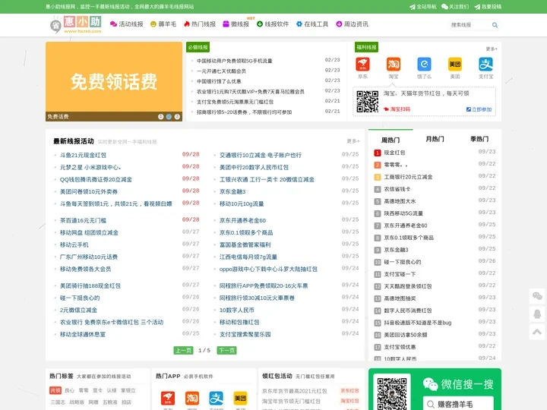Open 高德地图大水 in hot list
The height and width of the screenshot is (410, 547).
400,201
